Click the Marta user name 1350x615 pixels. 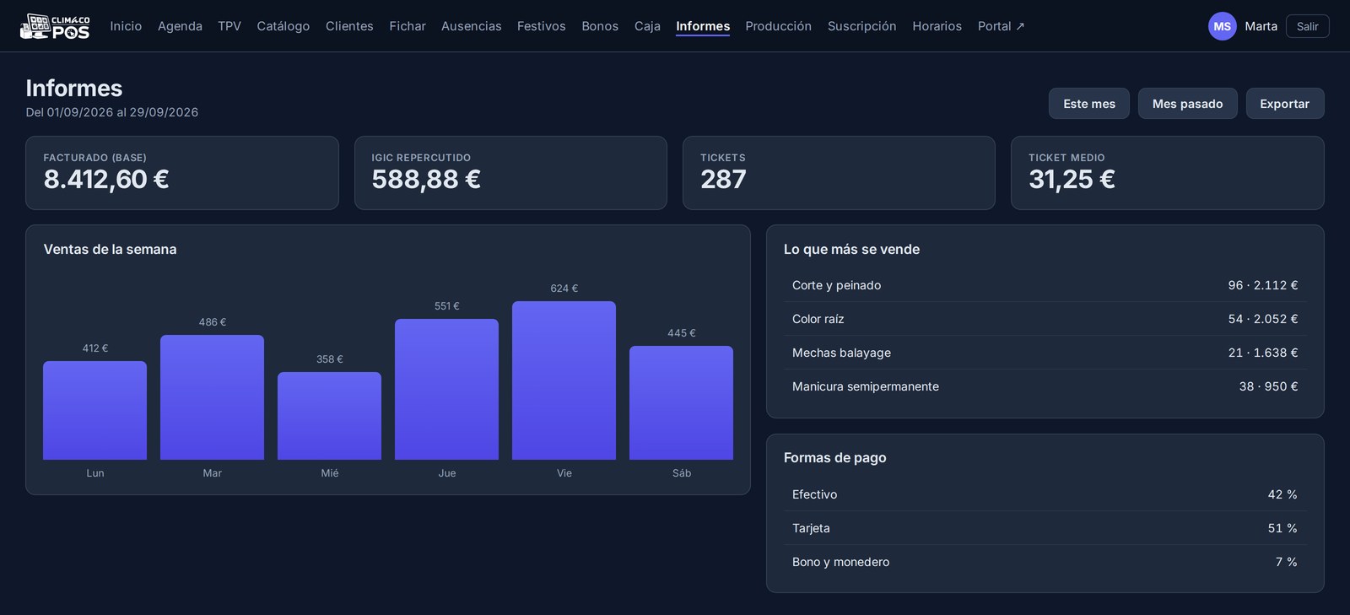(1261, 26)
